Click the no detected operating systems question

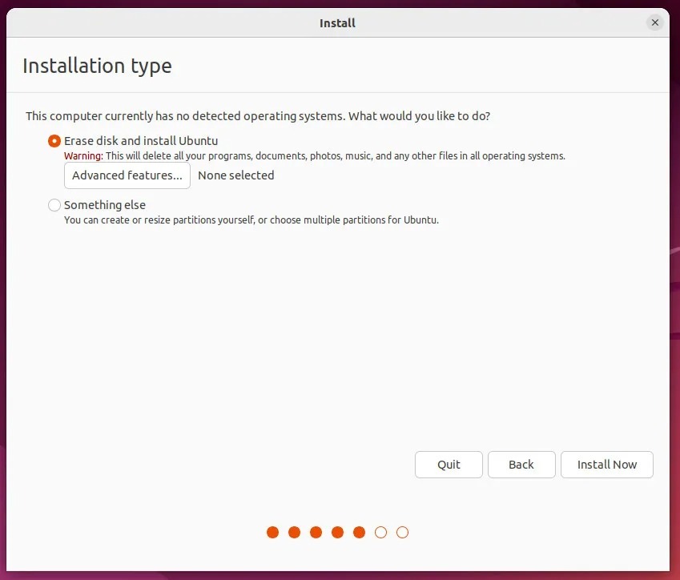(258, 116)
